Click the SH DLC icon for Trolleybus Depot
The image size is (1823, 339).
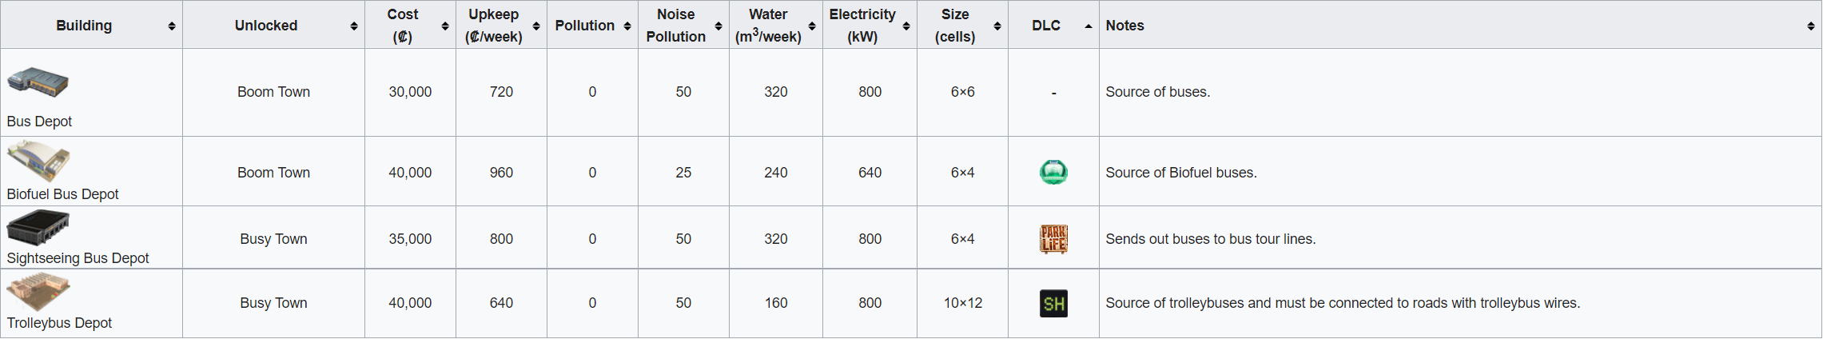[x=1053, y=304]
